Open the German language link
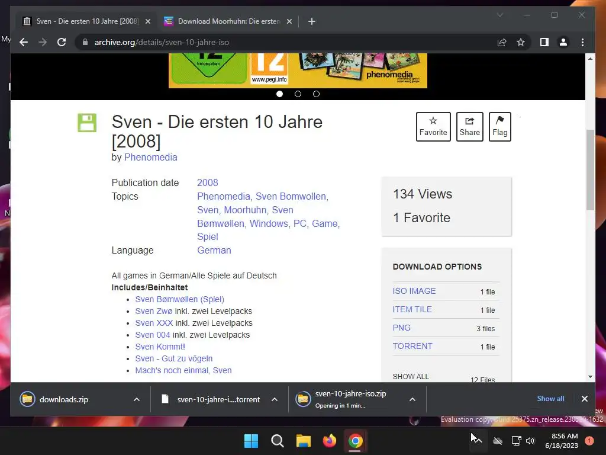 (x=214, y=251)
